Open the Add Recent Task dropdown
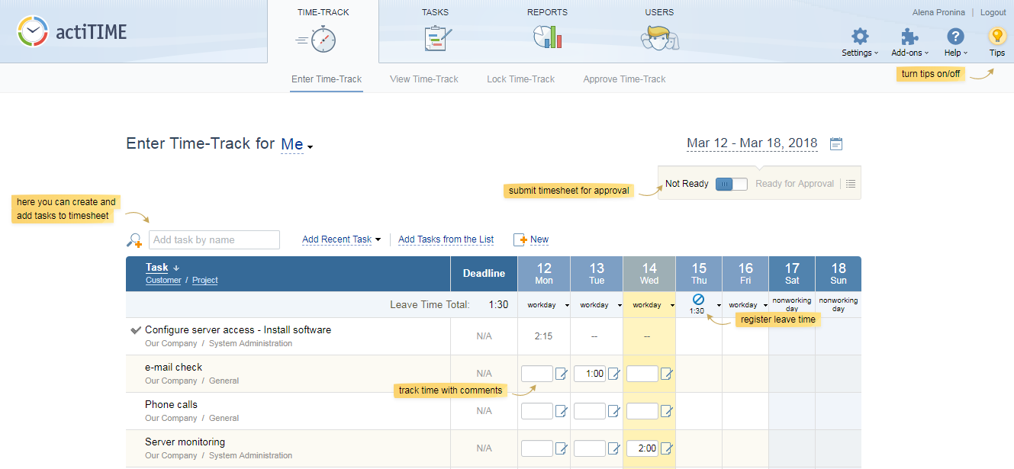 tap(341, 239)
